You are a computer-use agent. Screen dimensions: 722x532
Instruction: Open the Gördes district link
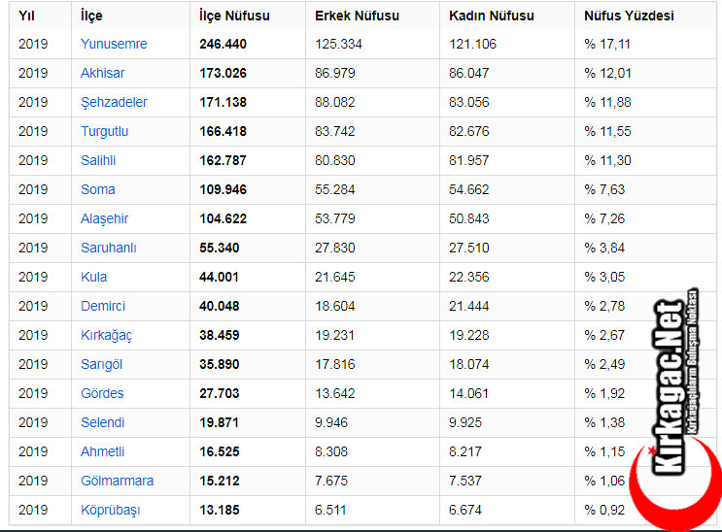click(102, 393)
